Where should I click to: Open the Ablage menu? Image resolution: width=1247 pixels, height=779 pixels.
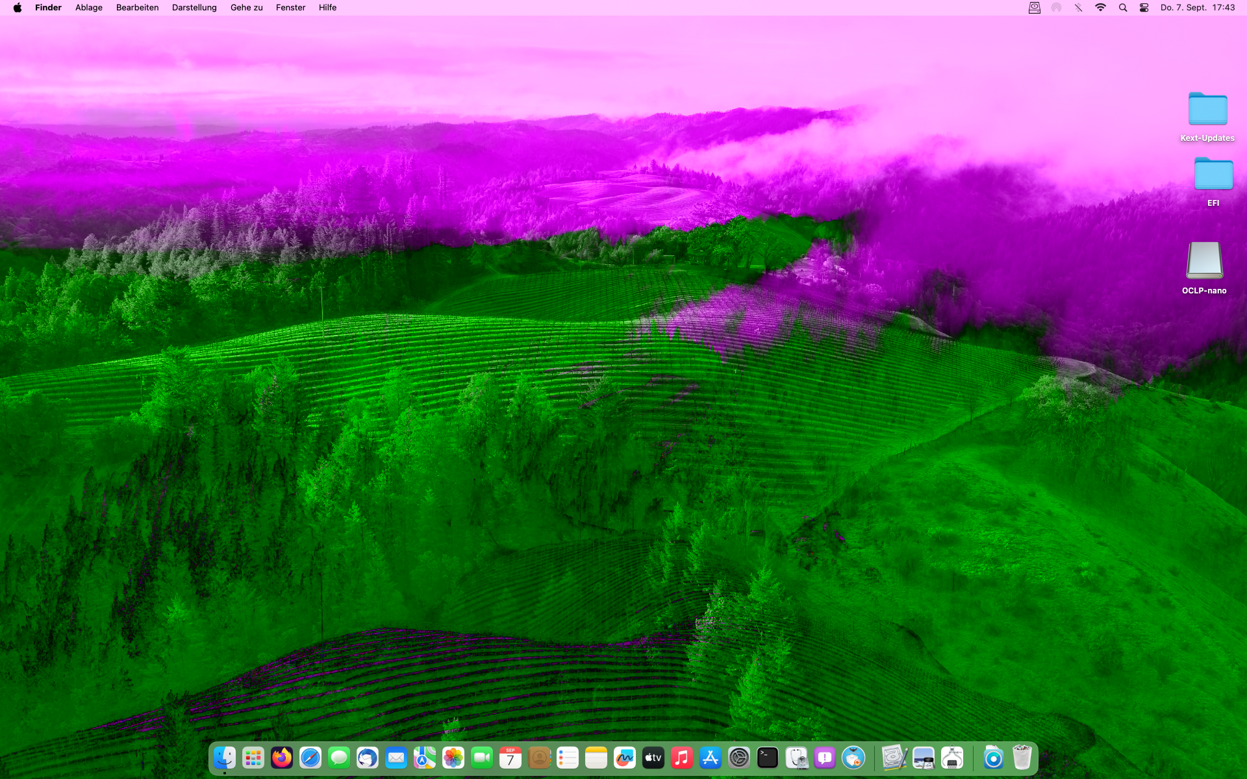[89, 8]
